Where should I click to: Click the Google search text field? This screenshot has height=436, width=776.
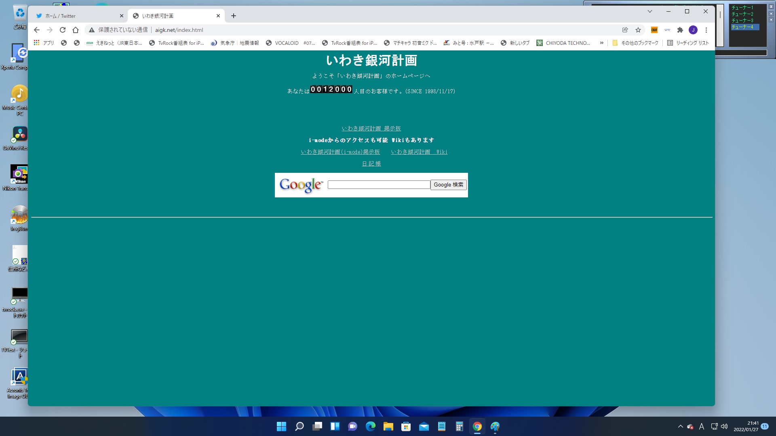[379, 184]
